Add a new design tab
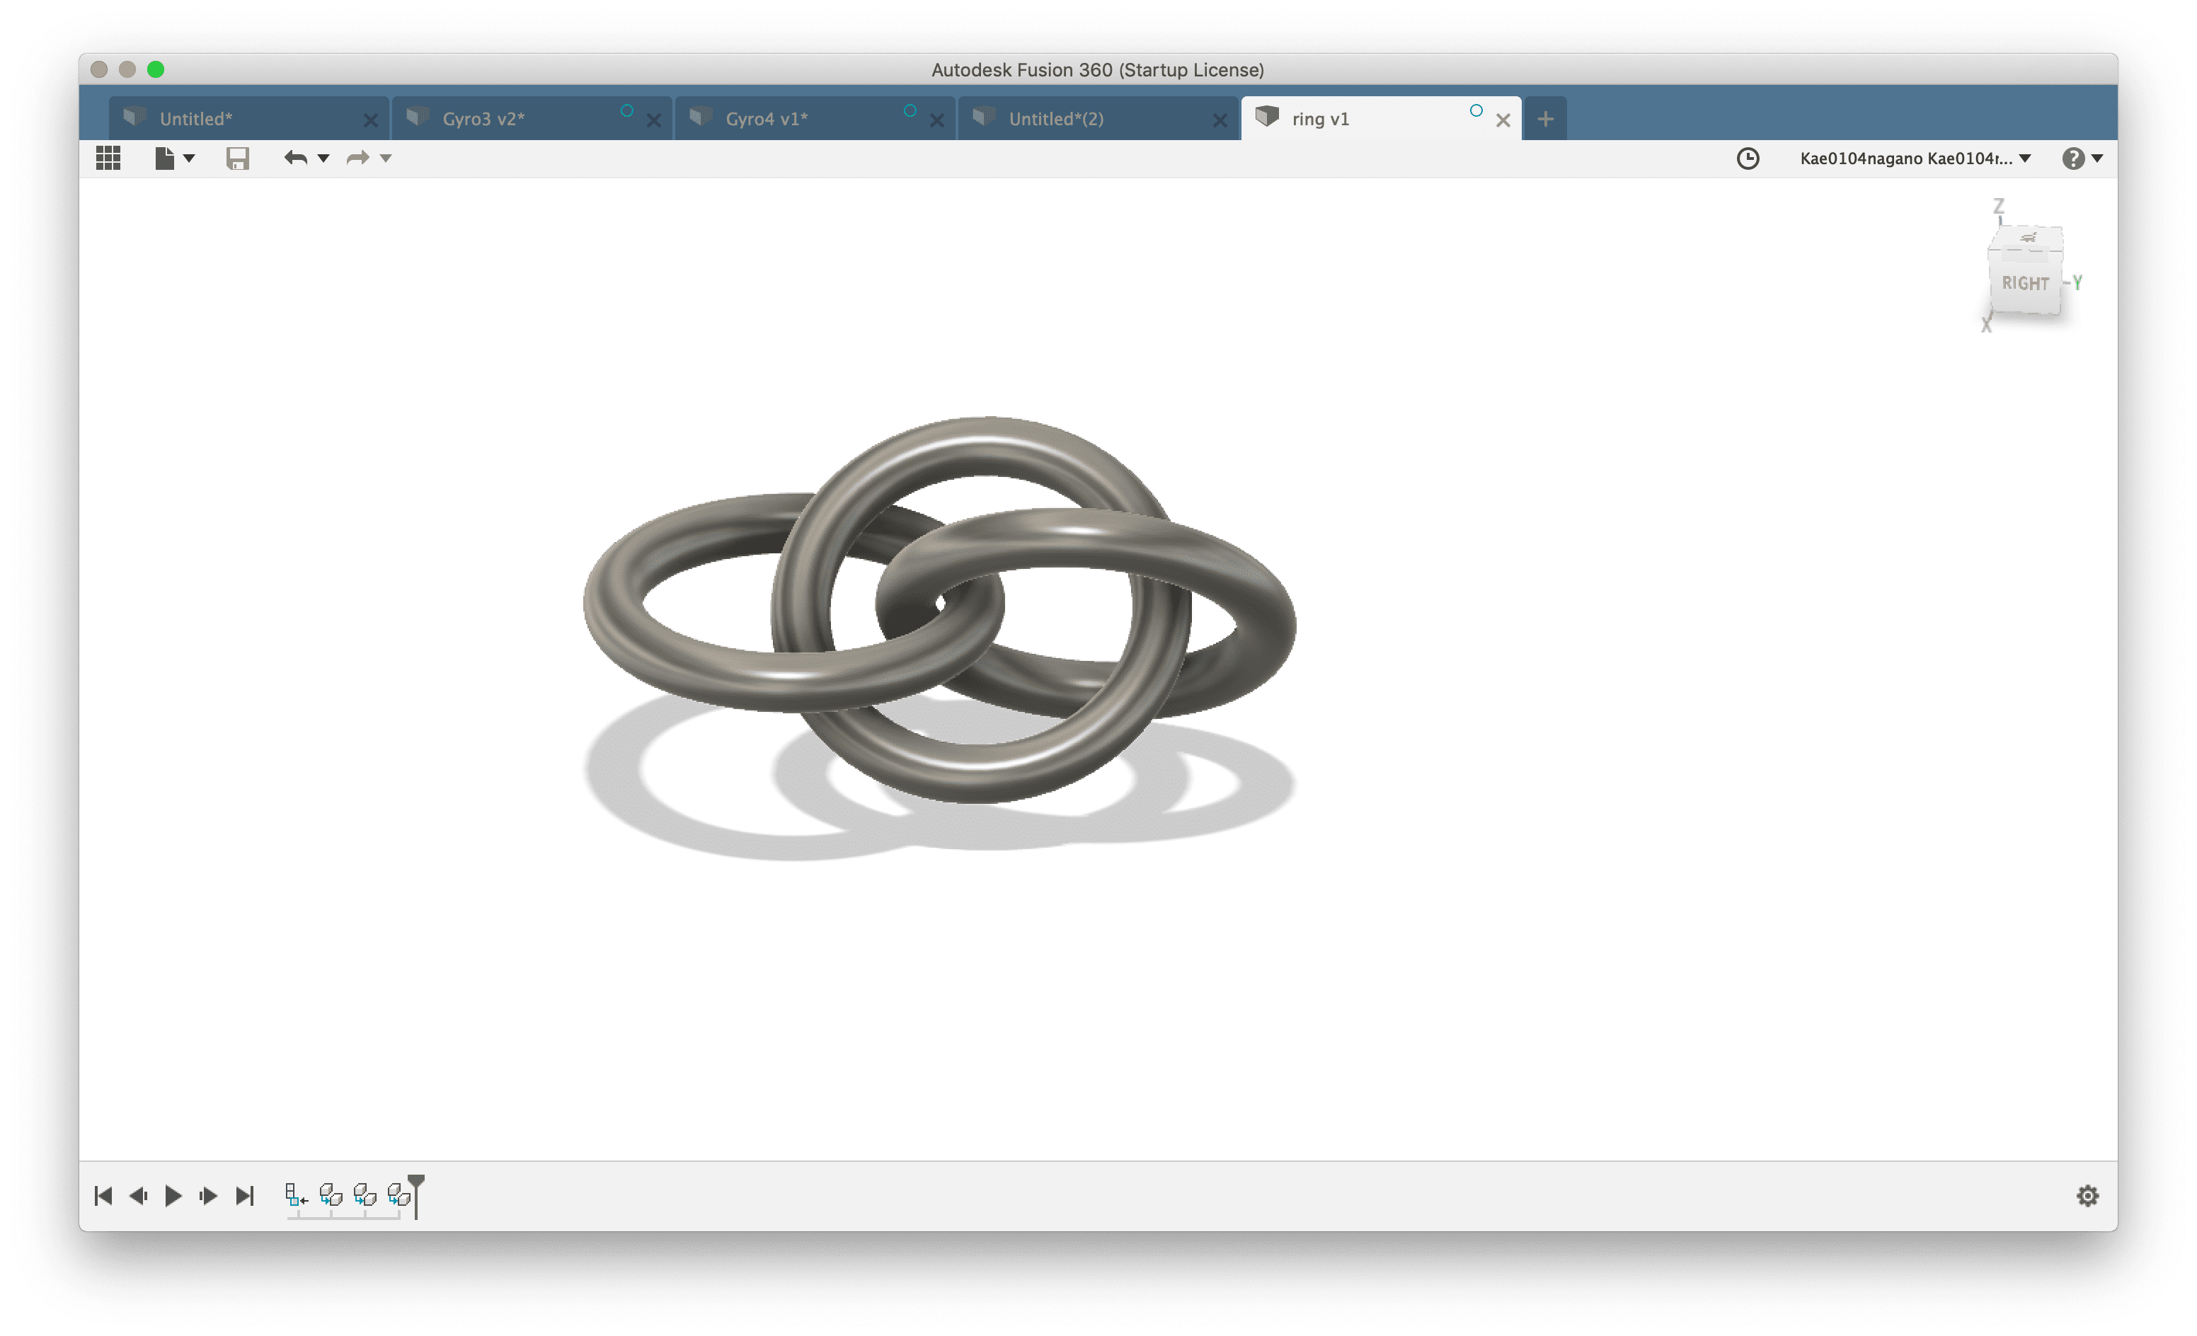Viewport: 2197px width, 1336px height. click(x=1545, y=119)
